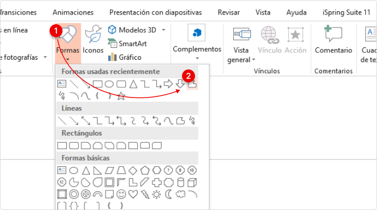The width and height of the screenshot is (377, 210).
Task: Click the Vínculo link button
Action: pos(269,40)
